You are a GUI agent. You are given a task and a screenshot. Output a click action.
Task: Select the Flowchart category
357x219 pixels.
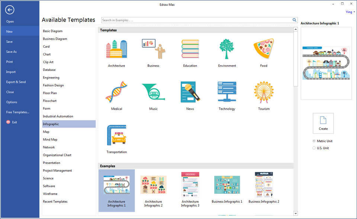50,101
